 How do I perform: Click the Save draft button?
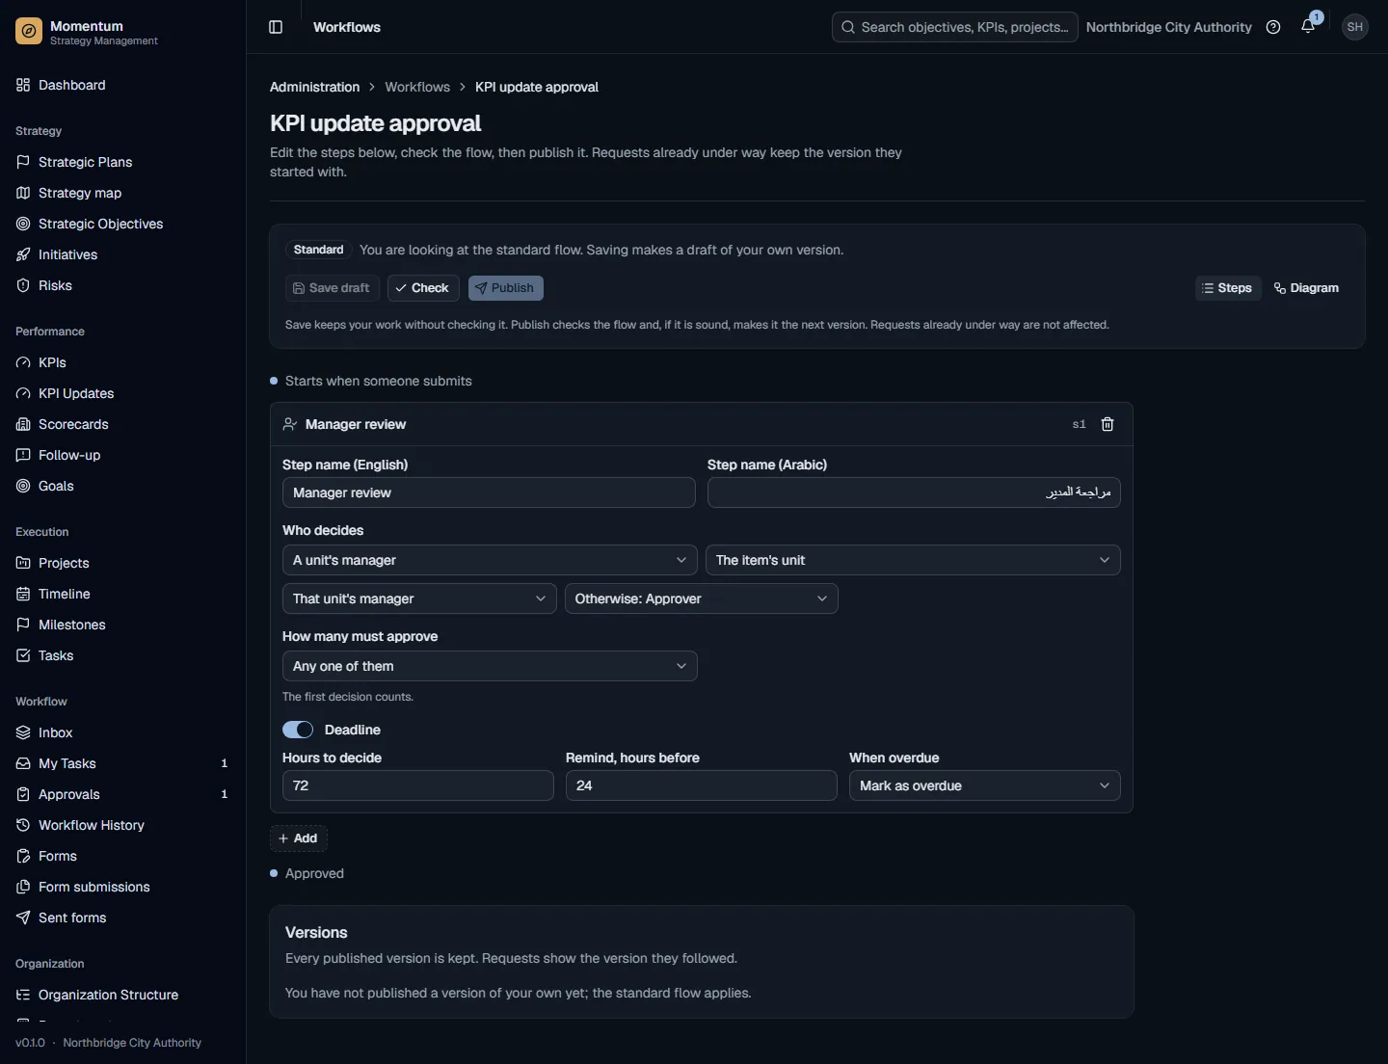pyautogui.click(x=333, y=288)
